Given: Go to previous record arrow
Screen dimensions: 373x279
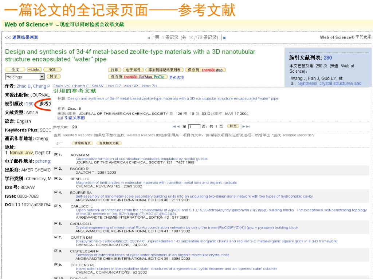Looking at the screenshot, I should pos(149,38).
